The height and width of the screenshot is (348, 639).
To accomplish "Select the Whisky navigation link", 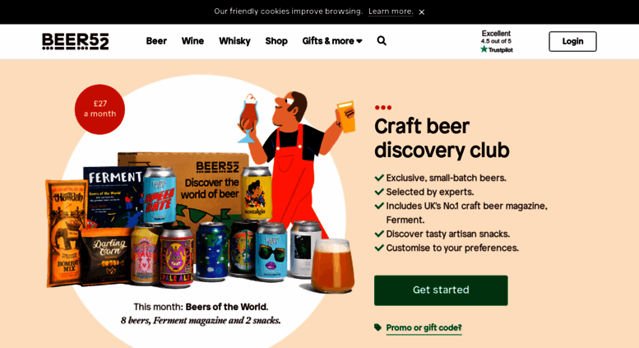I will (x=234, y=41).
